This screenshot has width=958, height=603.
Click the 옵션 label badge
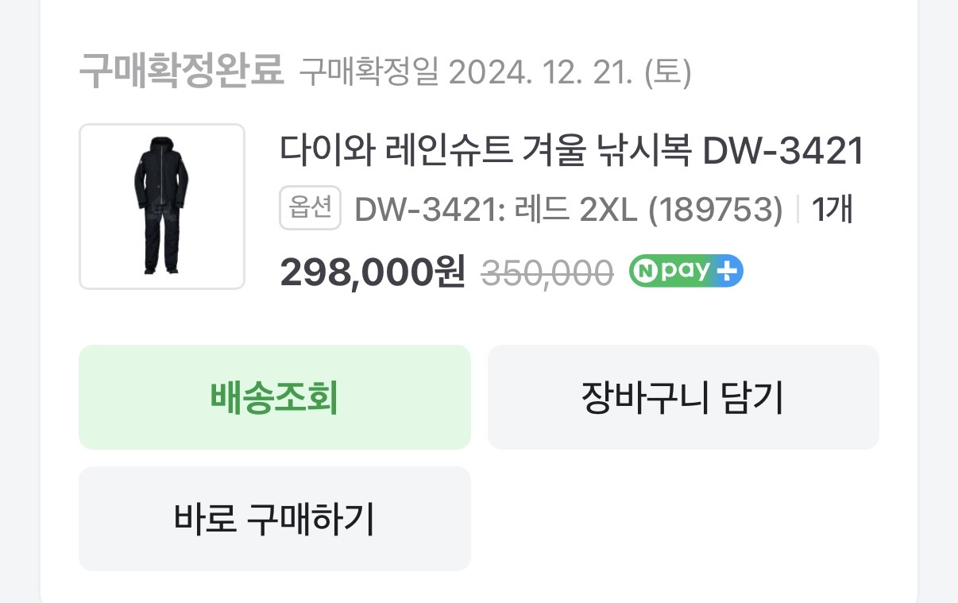pos(310,208)
